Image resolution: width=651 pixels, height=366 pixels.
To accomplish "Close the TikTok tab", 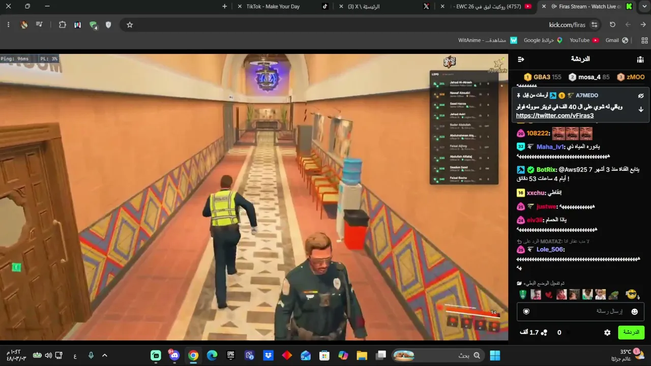I will (240, 7).
